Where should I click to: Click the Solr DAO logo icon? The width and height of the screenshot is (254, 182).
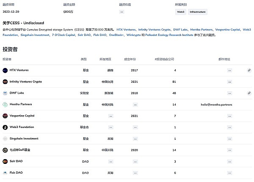(5, 161)
